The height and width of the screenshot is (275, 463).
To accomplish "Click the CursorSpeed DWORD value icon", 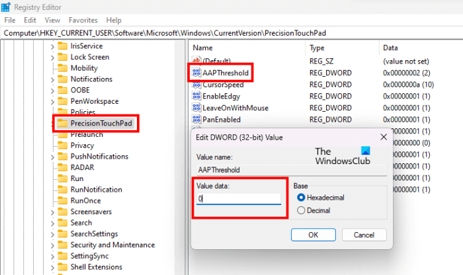I will click(196, 85).
